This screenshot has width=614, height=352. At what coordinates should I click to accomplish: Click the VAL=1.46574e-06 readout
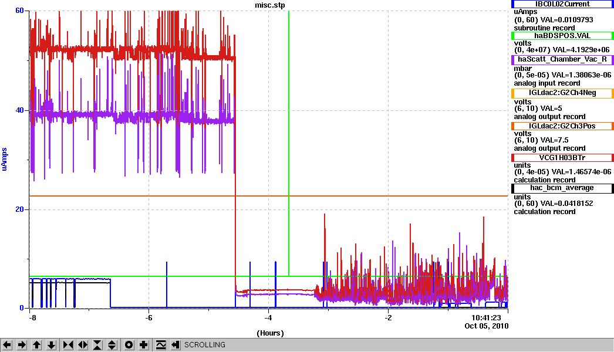click(581, 171)
